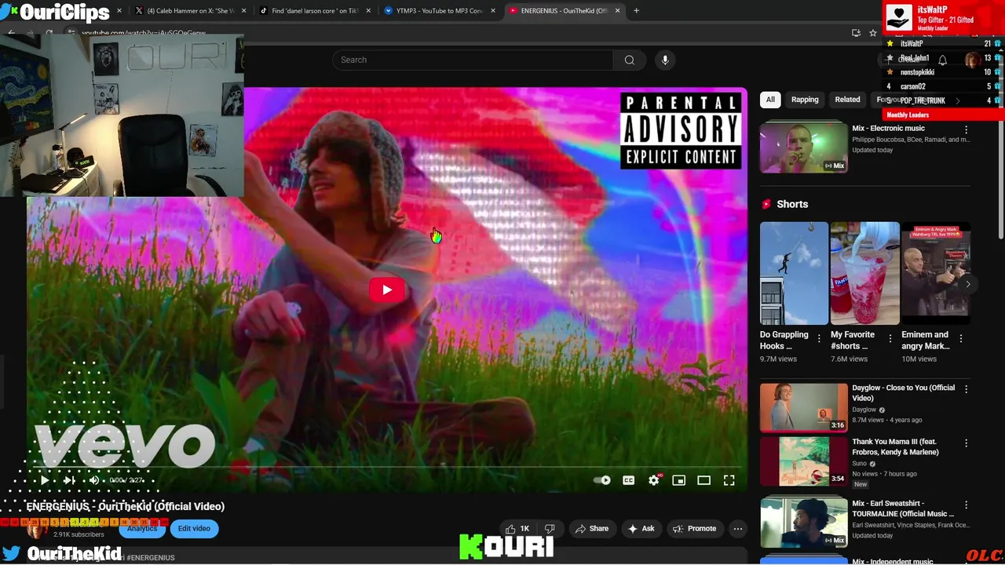This screenshot has width=1005, height=565.
Task: Select the Related filter chip
Action: tap(847, 100)
